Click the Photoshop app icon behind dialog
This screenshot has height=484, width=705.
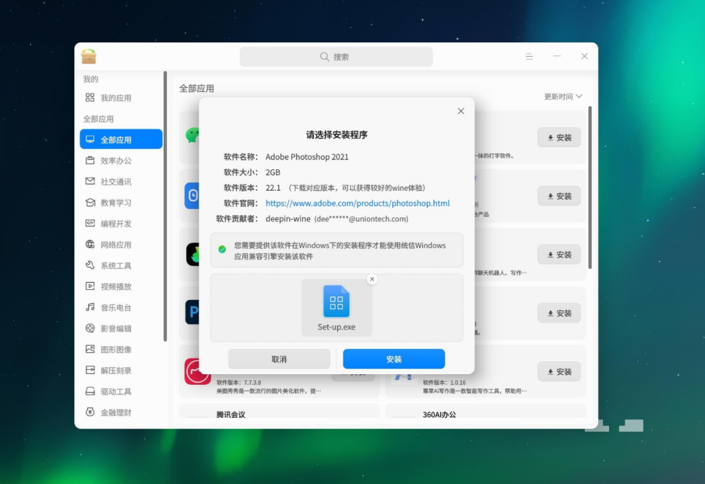192,312
